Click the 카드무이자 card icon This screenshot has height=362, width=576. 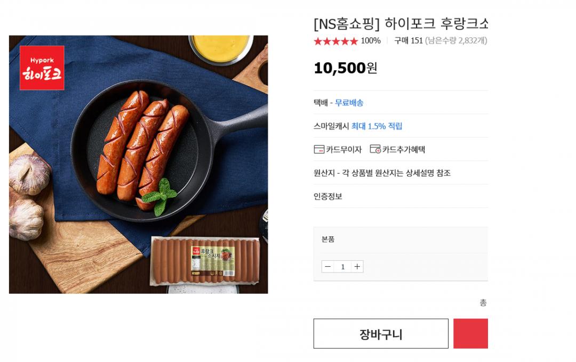coord(319,150)
